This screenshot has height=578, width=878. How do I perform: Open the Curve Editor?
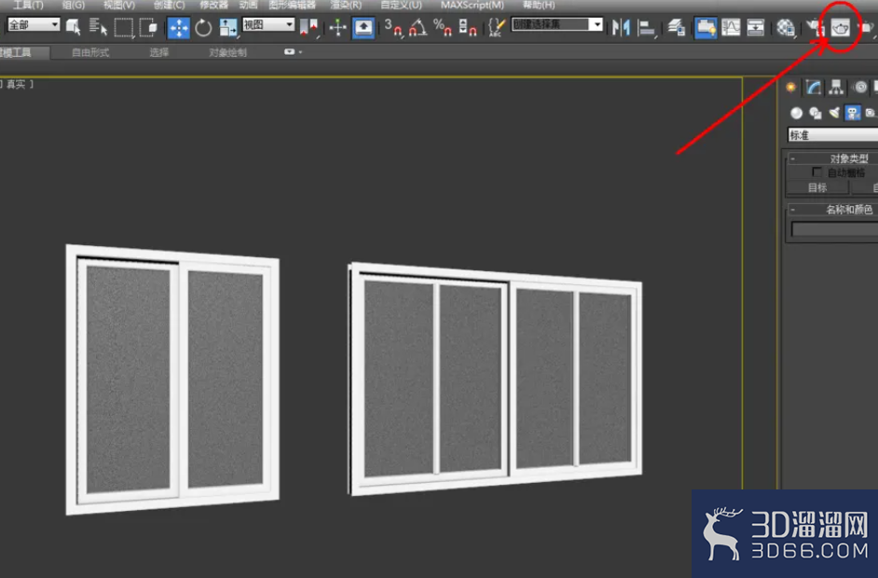pos(731,27)
